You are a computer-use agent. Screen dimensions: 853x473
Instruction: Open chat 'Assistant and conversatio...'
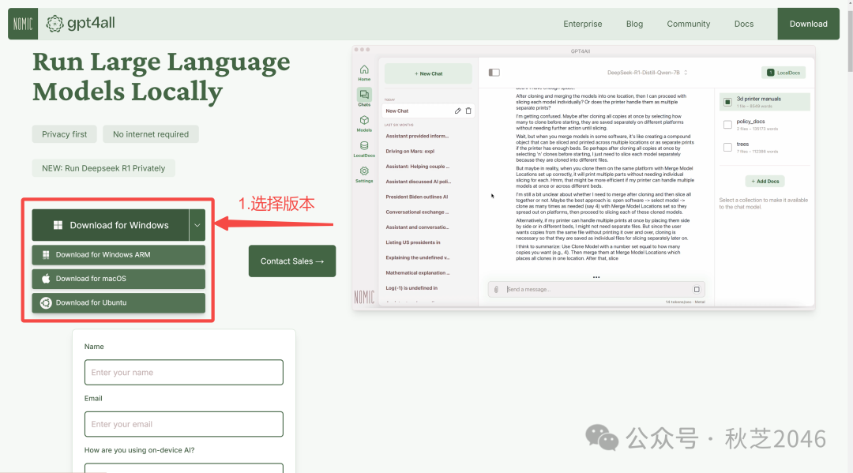pos(417,227)
